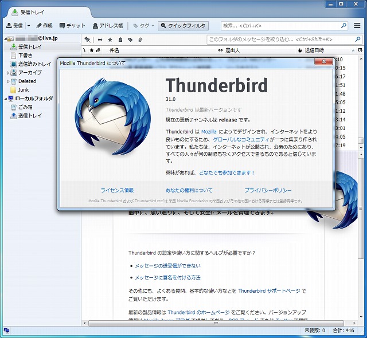Viewport: 367px width, 338px height.
Task: Open メッセージに署名を付ける方法 help link
Action: click(167, 277)
